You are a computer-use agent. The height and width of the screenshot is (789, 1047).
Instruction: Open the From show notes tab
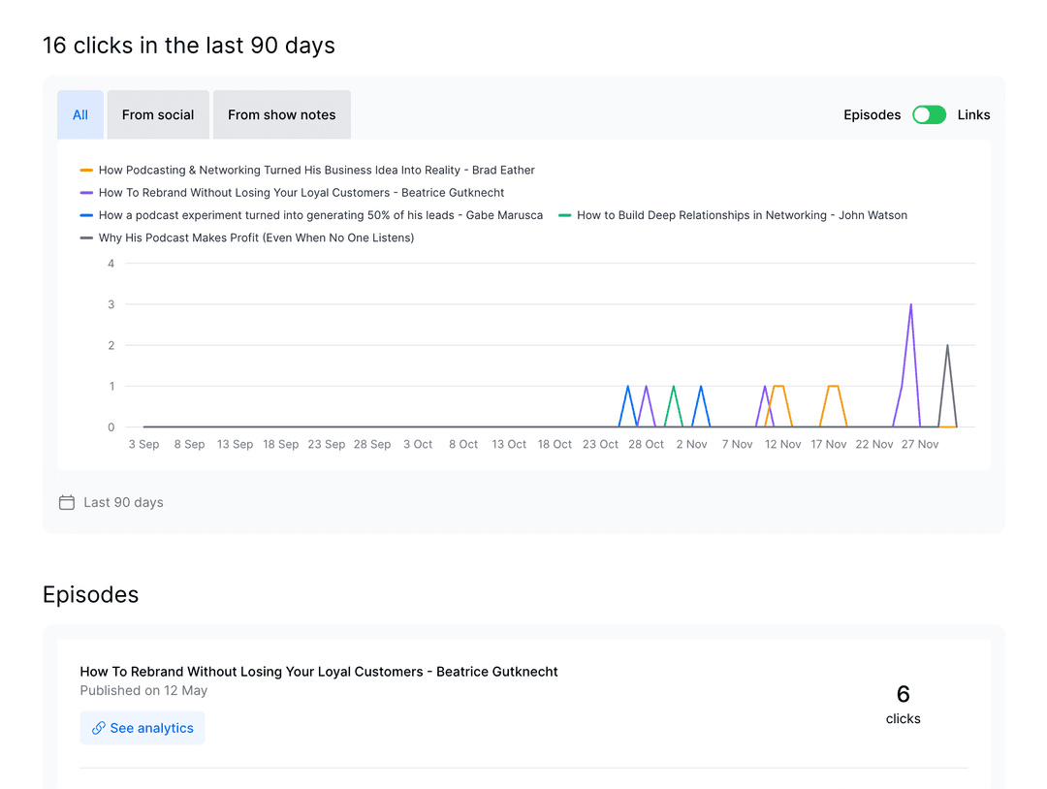click(281, 114)
